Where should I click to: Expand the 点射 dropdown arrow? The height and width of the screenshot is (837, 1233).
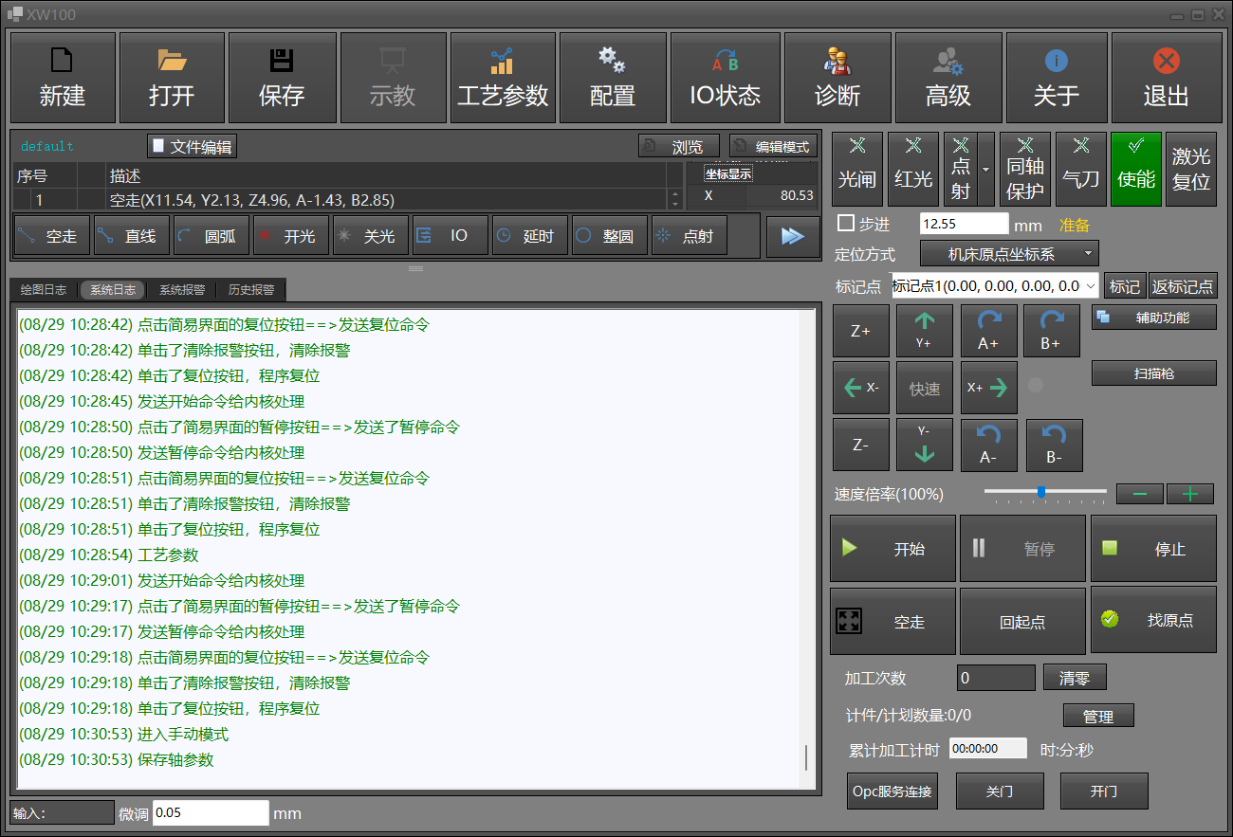985,169
